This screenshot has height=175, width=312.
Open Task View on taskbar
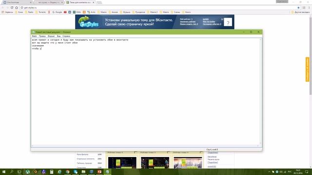click(x=19, y=172)
